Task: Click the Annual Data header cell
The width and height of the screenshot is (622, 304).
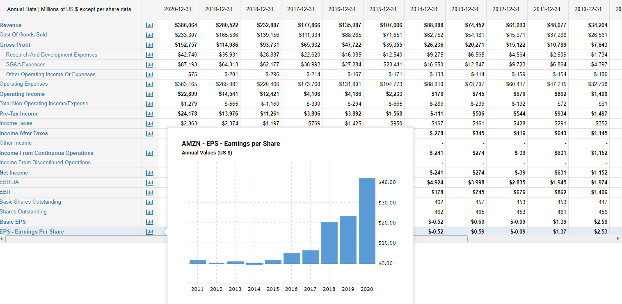Action: [69, 9]
